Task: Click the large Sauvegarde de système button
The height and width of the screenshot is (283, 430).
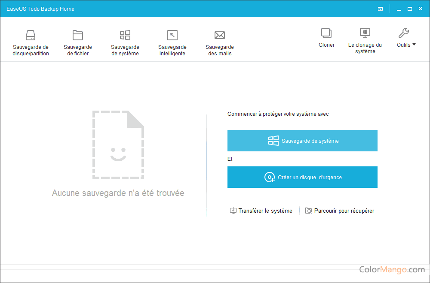Action: tap(302, 141)
